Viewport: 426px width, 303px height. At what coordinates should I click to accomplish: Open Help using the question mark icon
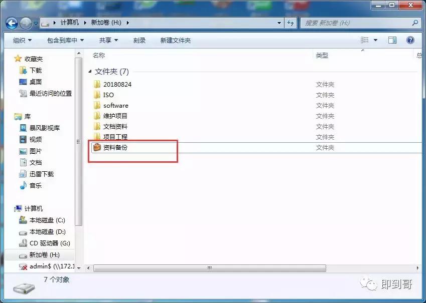pos(410,40)
